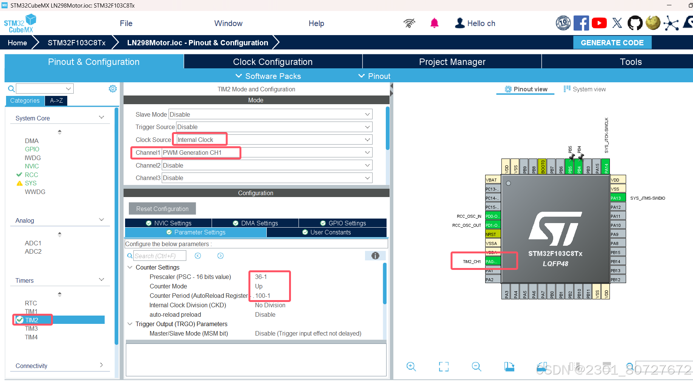This screenshot has height=382, width=693.
Task: Fit the chip view to screen
Action: tap(444, 366)
